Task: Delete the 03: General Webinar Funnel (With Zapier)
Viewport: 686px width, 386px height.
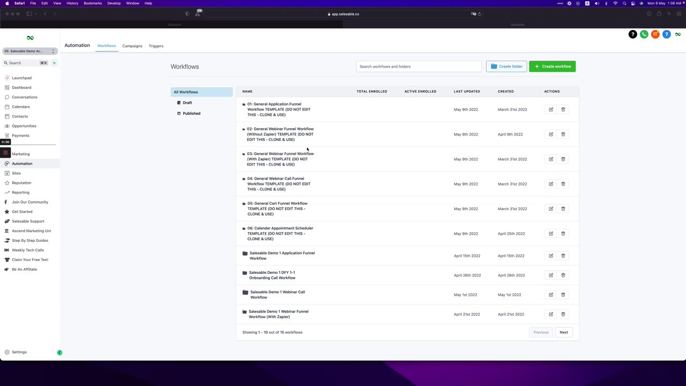Action: (563, 159)
